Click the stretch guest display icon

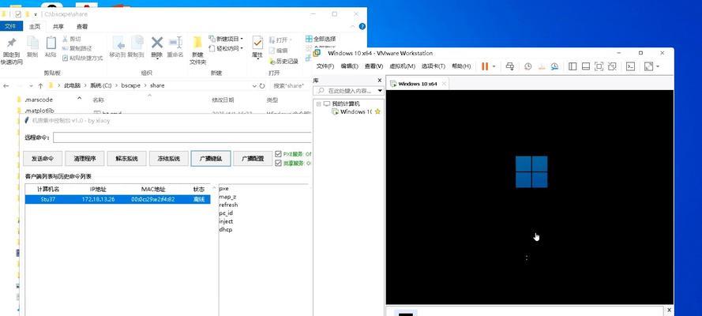click(648, 66)
